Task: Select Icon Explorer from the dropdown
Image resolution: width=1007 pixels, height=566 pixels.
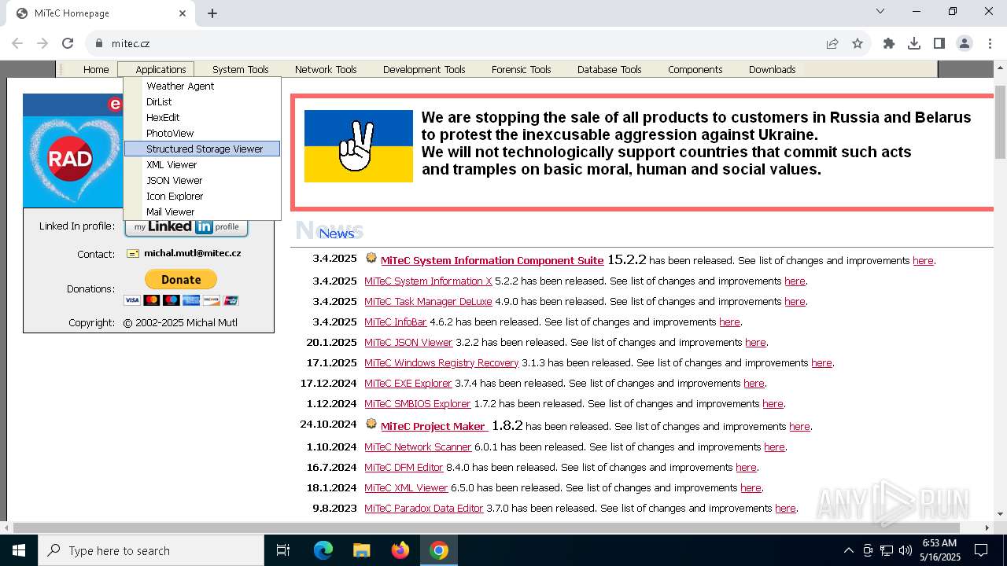Action: (202, 196)
